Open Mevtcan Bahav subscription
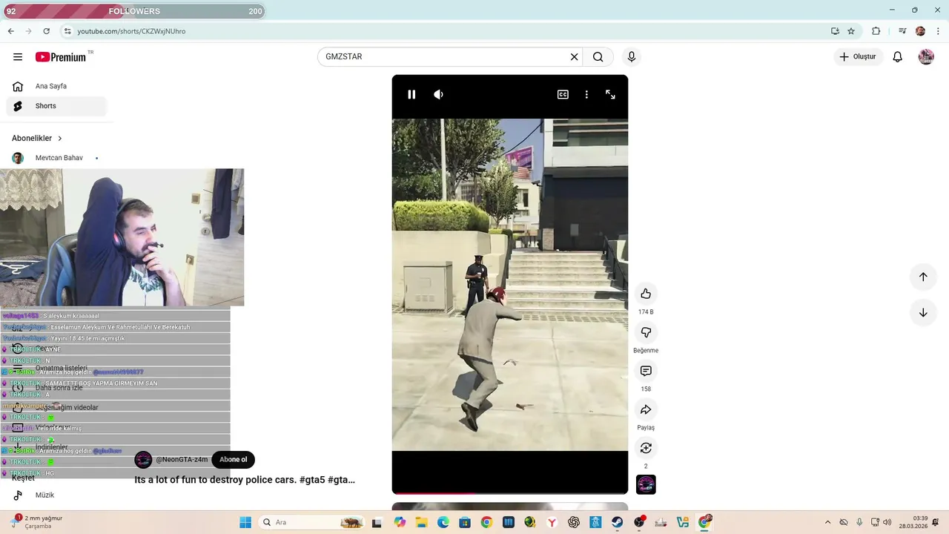Viewport: 949px width, 534px height. 56,158
